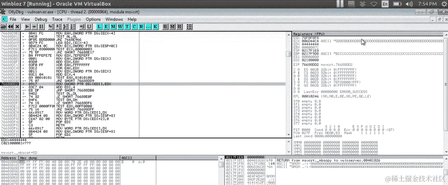This screenshot has height=185, width=448.
Task: Open Breakpoints window with gray B button
Action: (165, 26)
